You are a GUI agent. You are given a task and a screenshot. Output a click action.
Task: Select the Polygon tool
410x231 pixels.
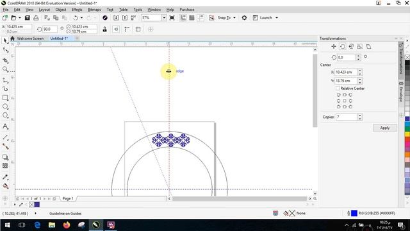pos(5,116)
